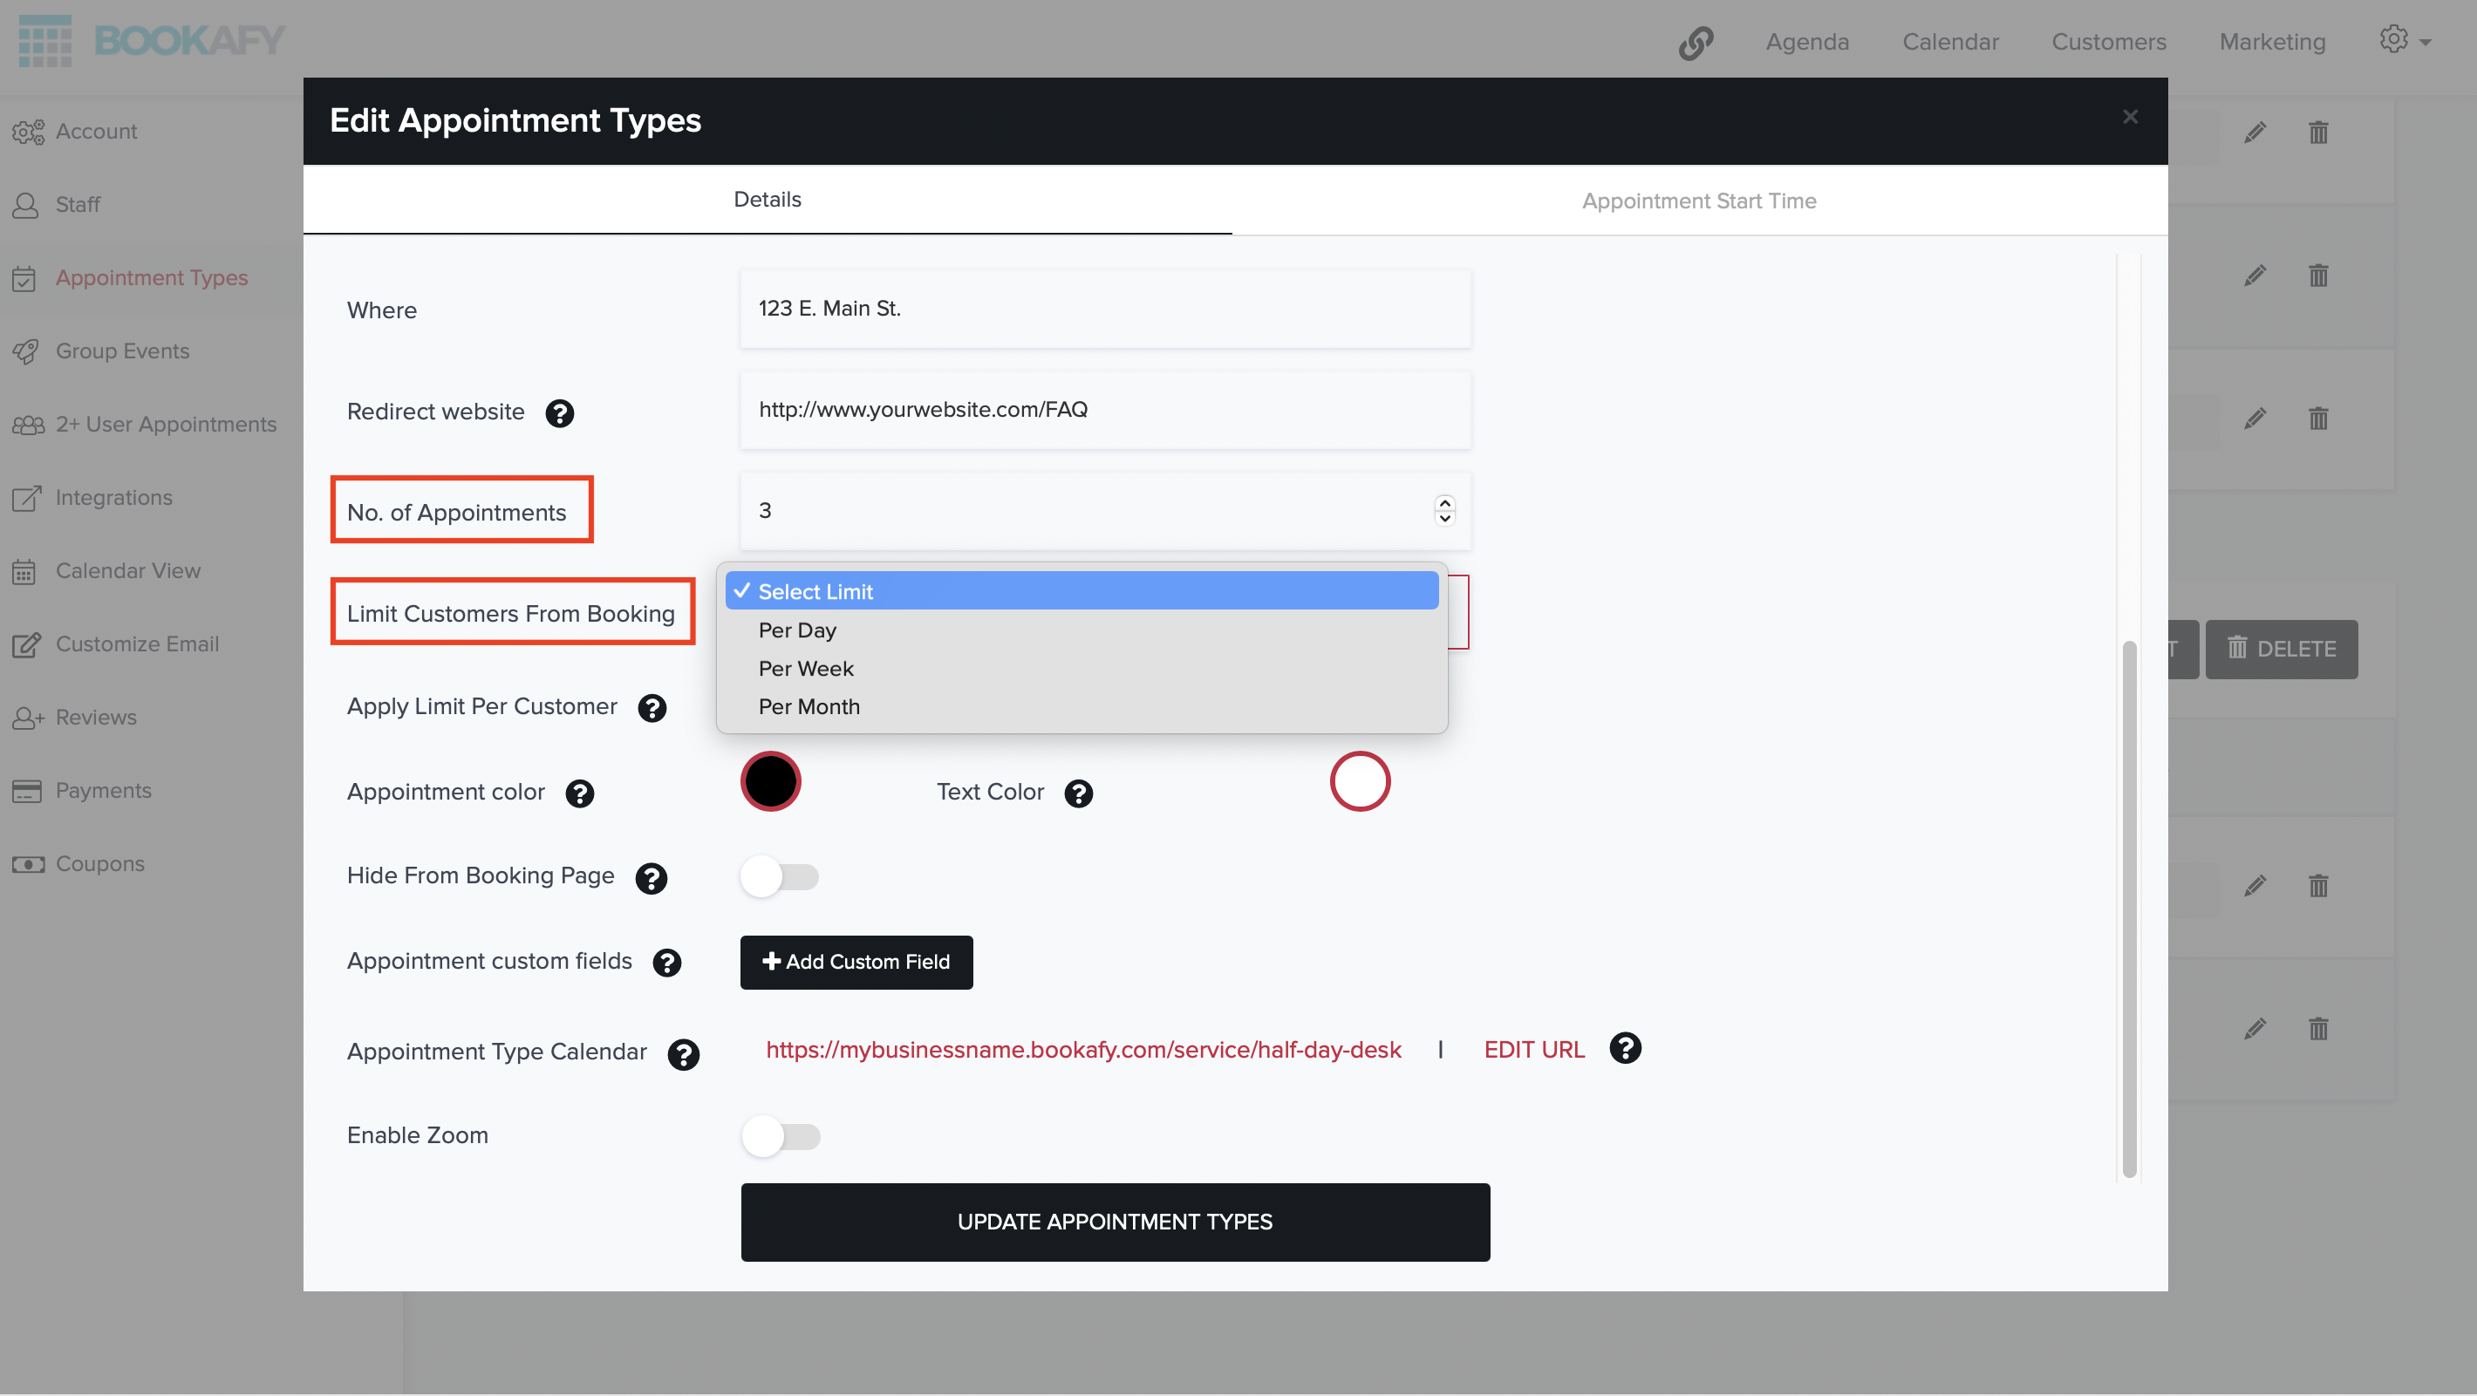Image resolution: width=2477 pixels, height=1396 pixels.
Task: Switch to Details tab
Action: (768, 199)
